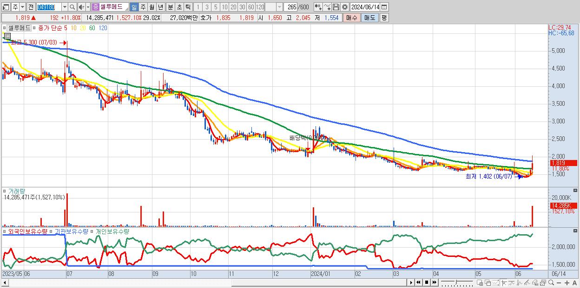The width and height of the screenshot is (580, 288).
Task: Choose the 120 interval button
Action: (x=260, y=7)
